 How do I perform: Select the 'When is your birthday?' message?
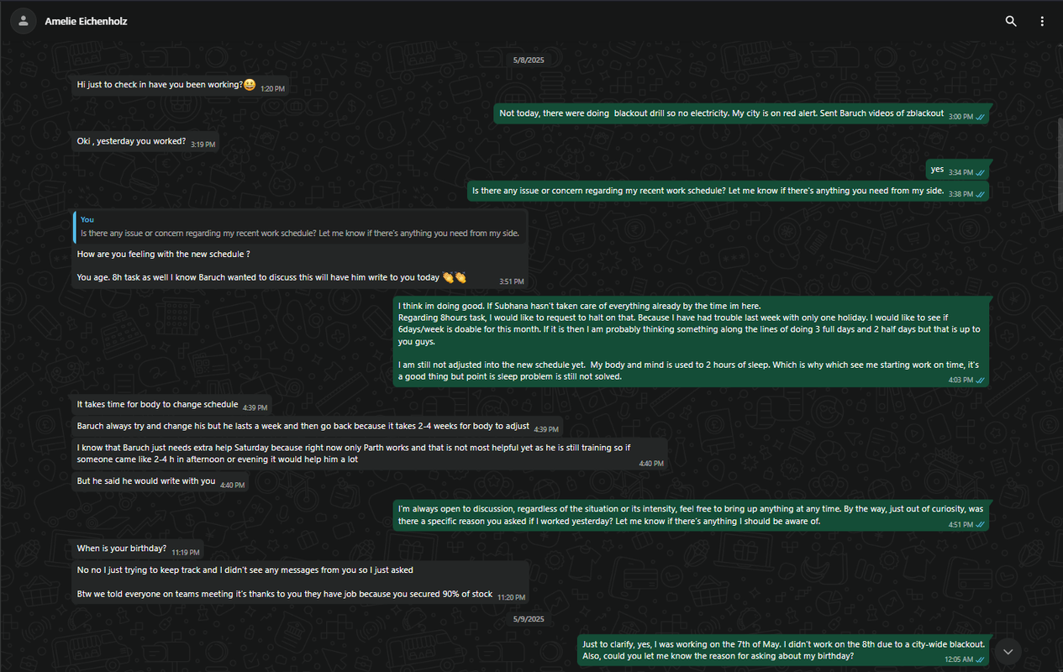pyautogui.click(x=138, y=549)
